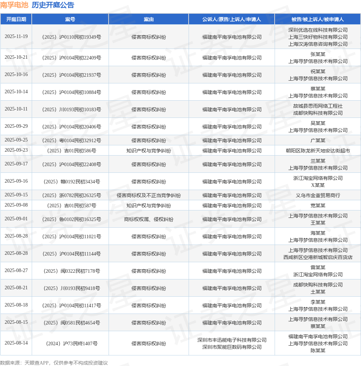Click the 案号 column header
Viewport: 361px width, 366px height.
70,19
